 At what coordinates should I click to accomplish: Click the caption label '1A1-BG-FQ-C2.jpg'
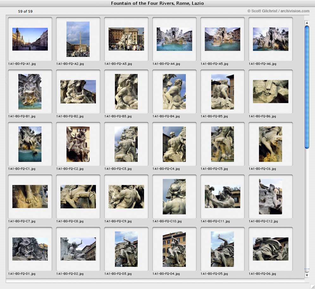(70, 169)
